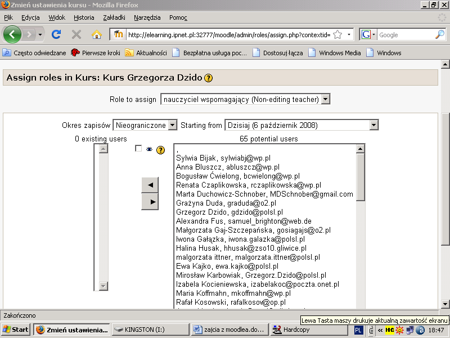This screenshot has height=338, width=450.
Task: Switch to zajcia z moodlea document taskbar button
Action: pos(229,330)
